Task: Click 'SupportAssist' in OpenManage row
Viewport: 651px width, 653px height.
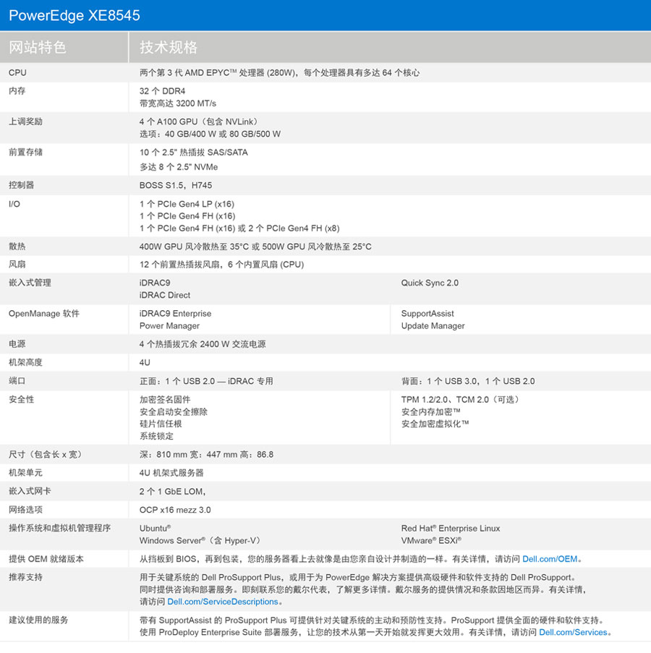Action: click(427, 314)
